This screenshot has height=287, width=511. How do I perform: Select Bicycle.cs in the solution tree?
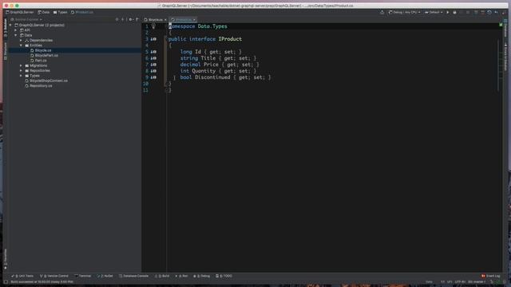pos(42,50)
